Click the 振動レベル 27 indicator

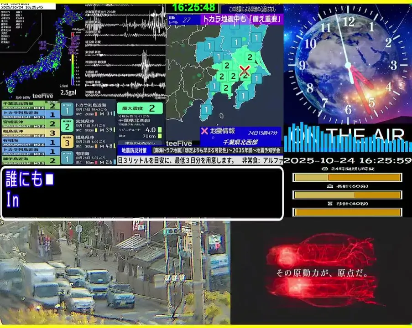pos(184,20)
